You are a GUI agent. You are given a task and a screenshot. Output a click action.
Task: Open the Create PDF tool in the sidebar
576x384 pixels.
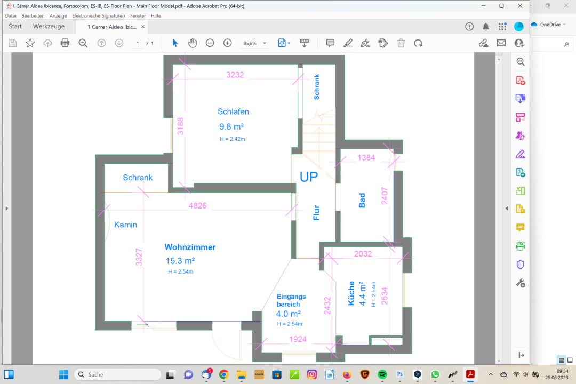pyautogui.click(x=520, y=80)
